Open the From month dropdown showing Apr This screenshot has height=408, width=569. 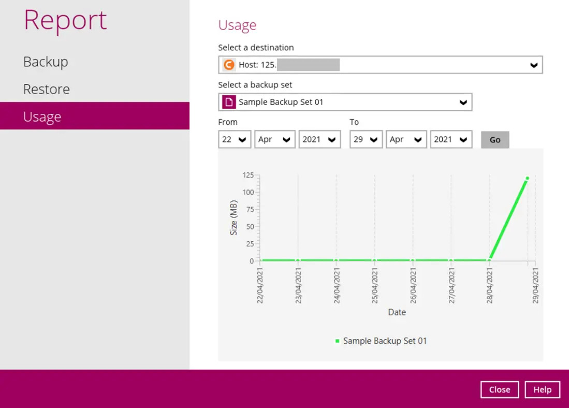pos(275,139)
